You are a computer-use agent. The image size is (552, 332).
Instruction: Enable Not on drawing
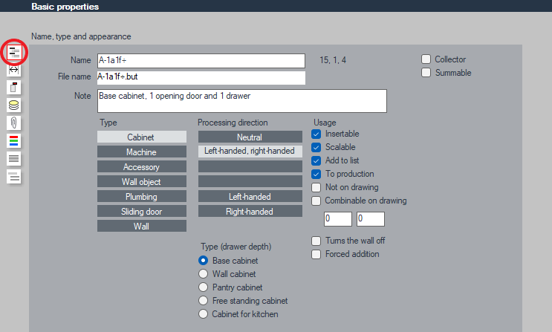pyautogui.click(x=316, y=187)
